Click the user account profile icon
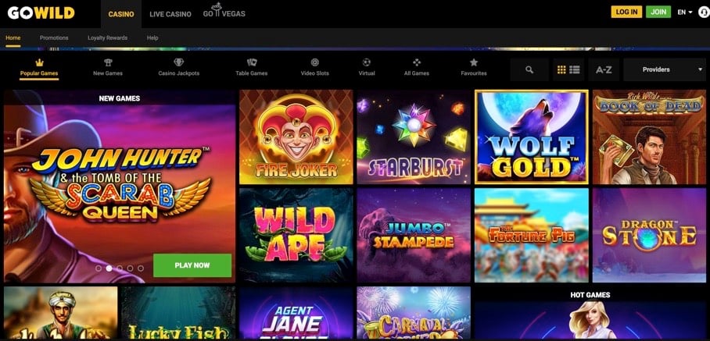 click(704, 12)
